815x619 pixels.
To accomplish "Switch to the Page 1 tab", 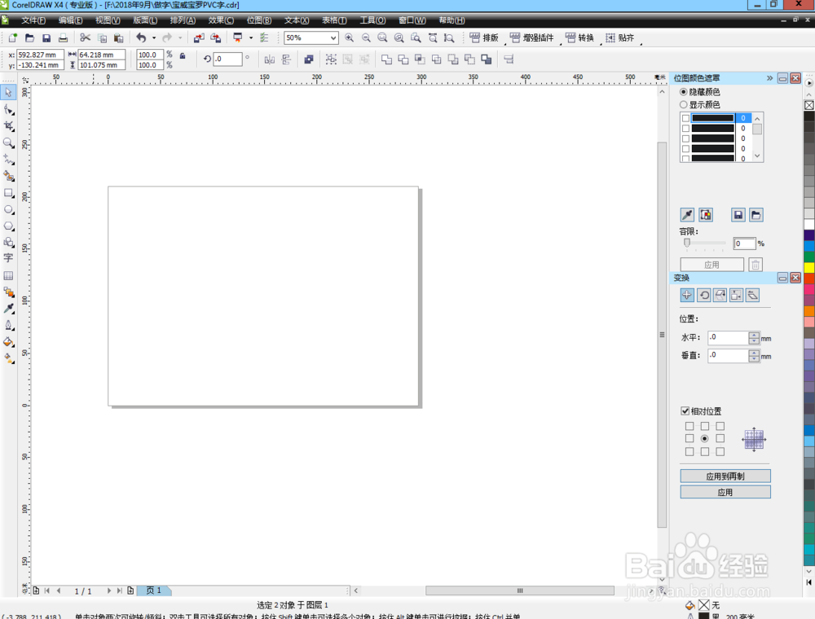I will click(x=154, y=590).
